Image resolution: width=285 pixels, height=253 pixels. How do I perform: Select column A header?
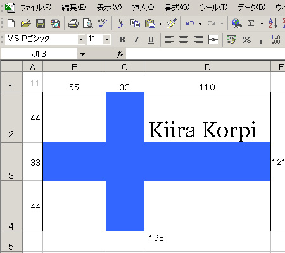tap(33, 67)
